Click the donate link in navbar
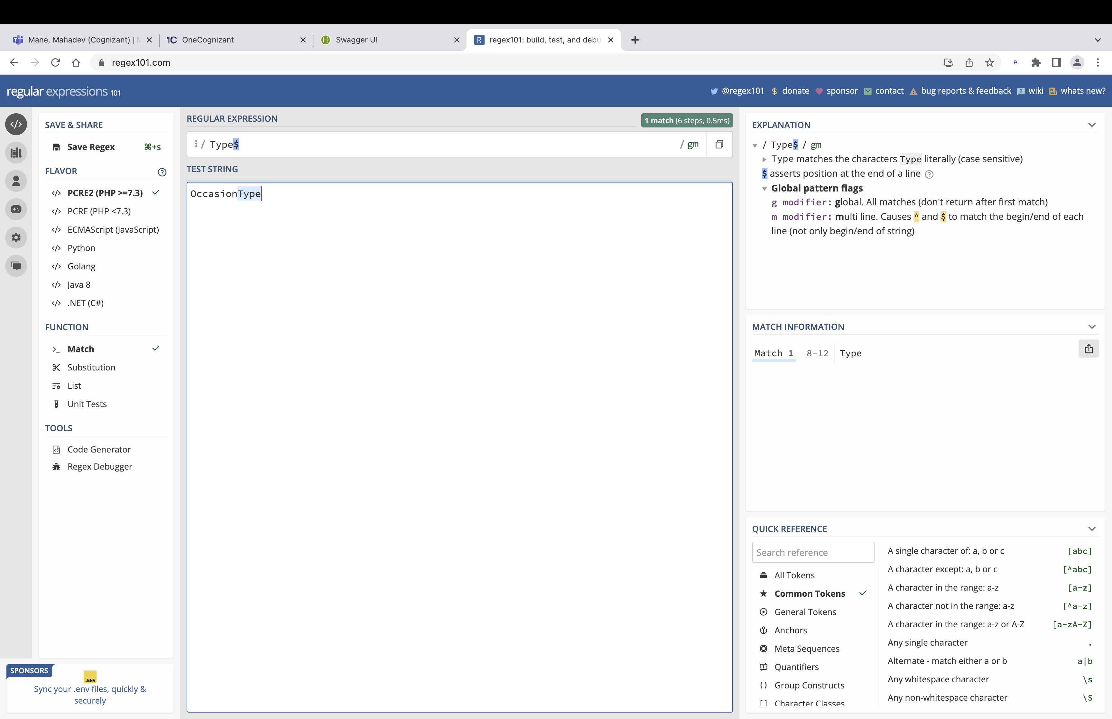 click(795, 91)
